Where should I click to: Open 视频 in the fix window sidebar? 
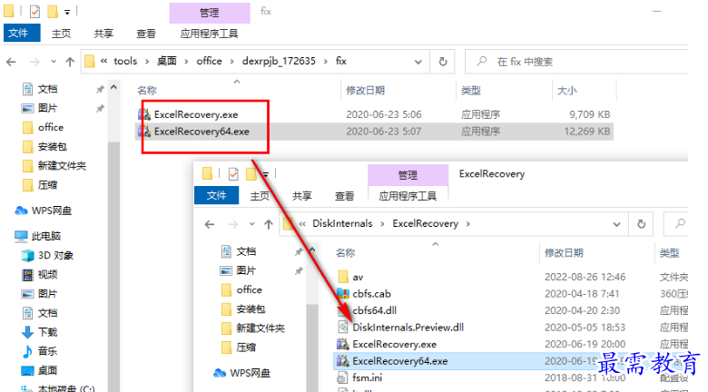coord(47,274)
